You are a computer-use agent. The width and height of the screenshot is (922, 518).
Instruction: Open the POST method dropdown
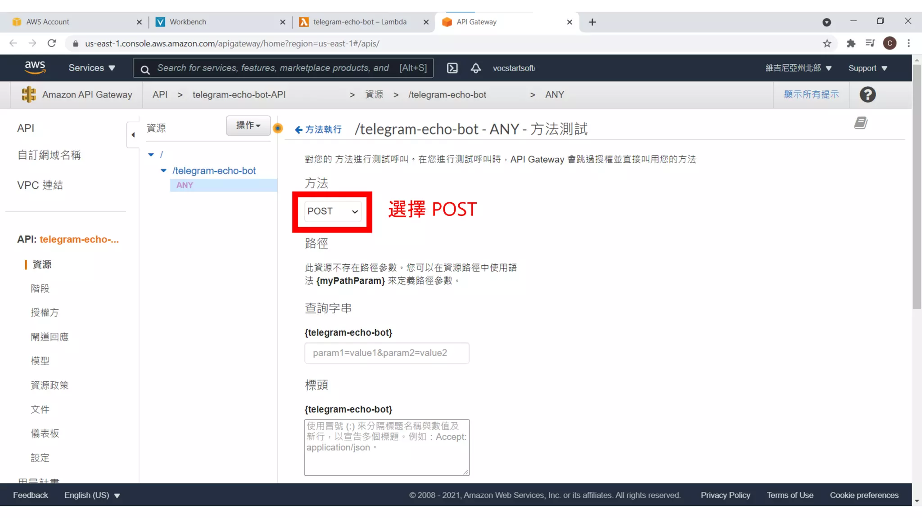[333, 211]
